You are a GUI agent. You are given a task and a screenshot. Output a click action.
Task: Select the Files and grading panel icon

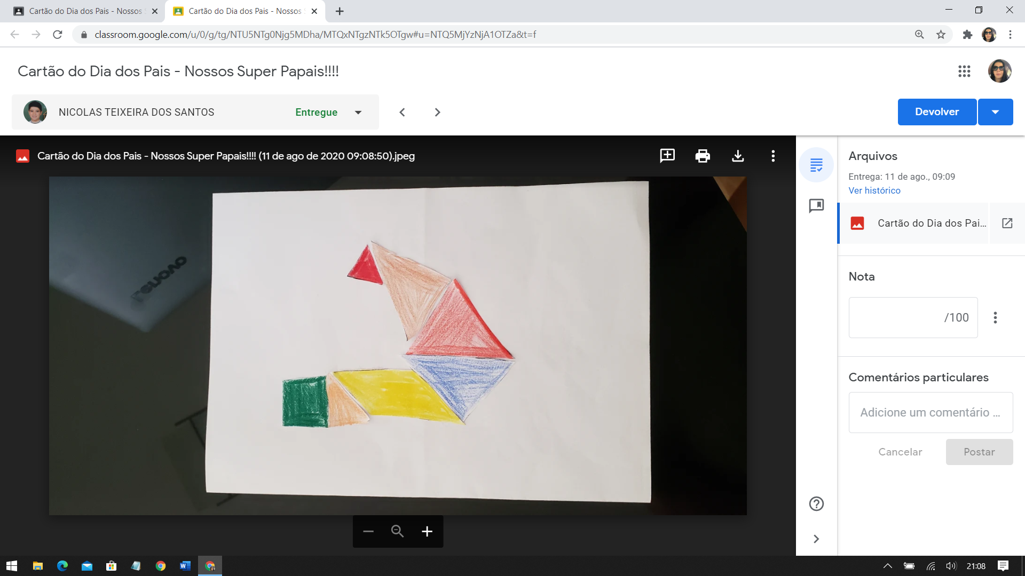(816, 165)
